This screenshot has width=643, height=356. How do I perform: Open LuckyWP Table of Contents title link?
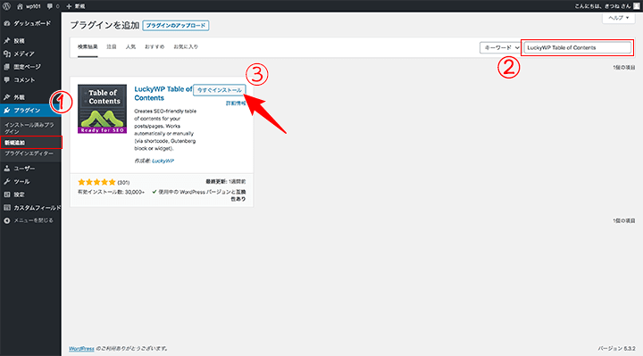tap(163, 94)
